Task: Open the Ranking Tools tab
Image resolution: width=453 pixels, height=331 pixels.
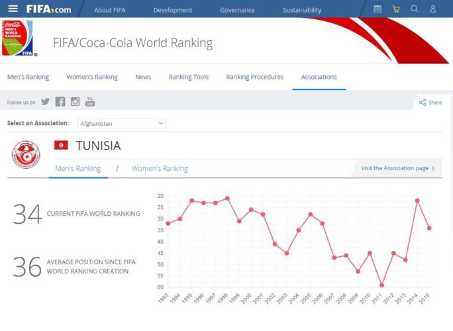Action: click(188, 77)
